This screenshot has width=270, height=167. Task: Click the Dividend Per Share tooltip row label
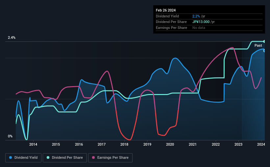(x=171, y=22)
